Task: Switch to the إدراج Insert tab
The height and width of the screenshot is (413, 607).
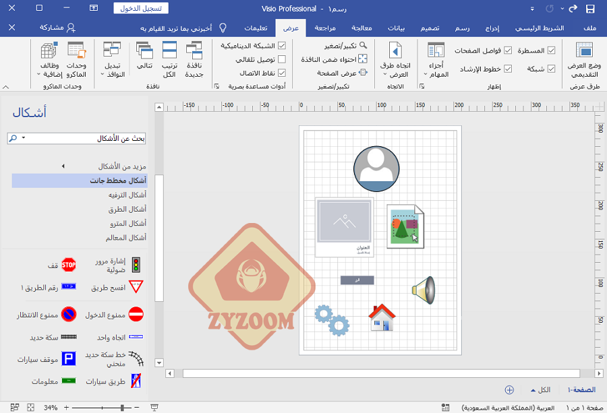Action: (x=492, y=28)
